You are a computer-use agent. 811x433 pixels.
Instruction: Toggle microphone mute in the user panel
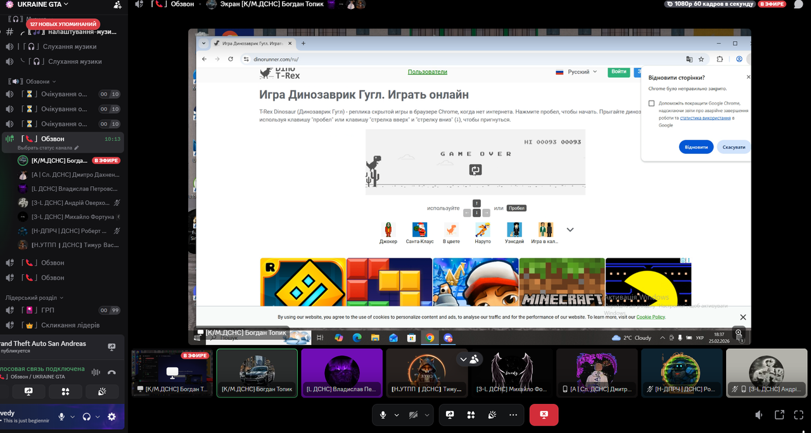pos(62,417)
